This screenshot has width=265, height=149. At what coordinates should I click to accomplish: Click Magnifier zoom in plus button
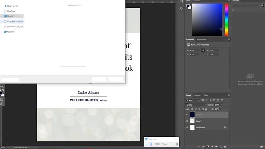(151, 144)
